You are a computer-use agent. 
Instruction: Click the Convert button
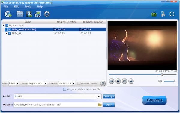154,100
